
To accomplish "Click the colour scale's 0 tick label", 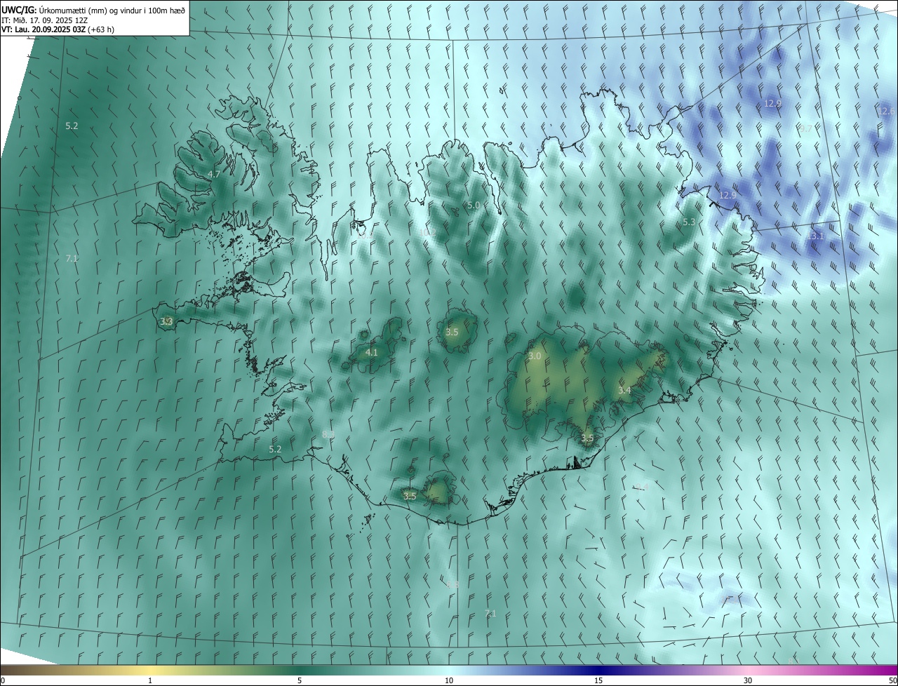I will (2, 680).
